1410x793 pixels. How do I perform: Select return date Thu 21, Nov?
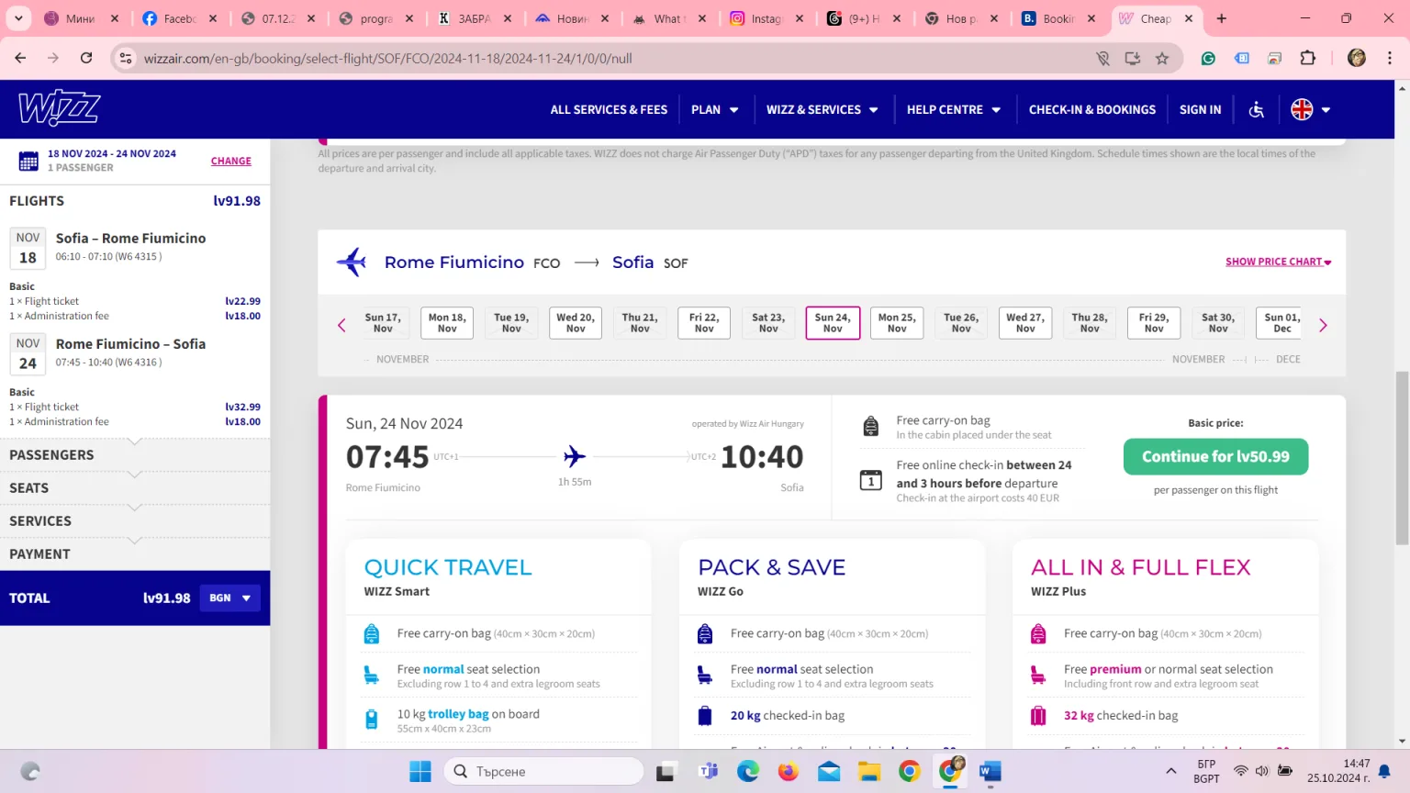click(x=640, y=323)
